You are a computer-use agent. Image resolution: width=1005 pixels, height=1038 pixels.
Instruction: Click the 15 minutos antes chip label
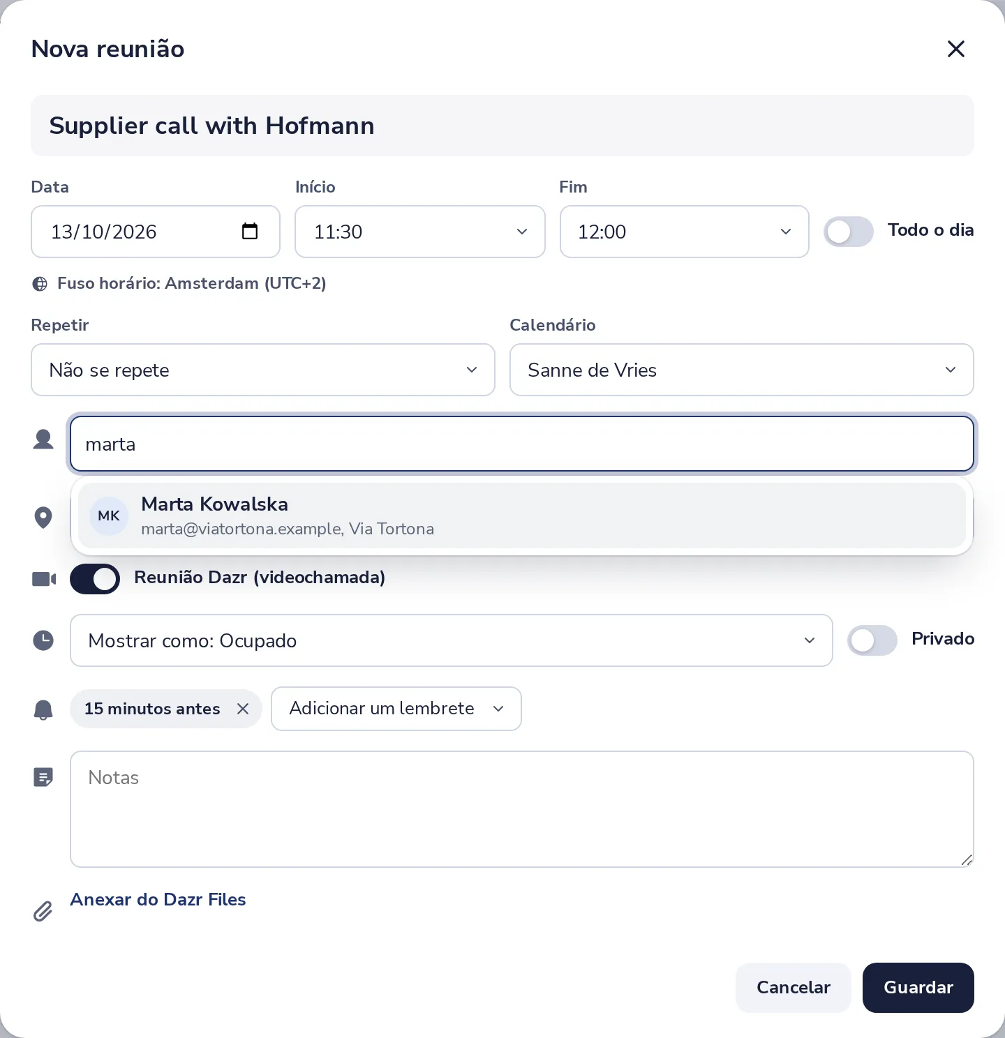click(152, 709)
